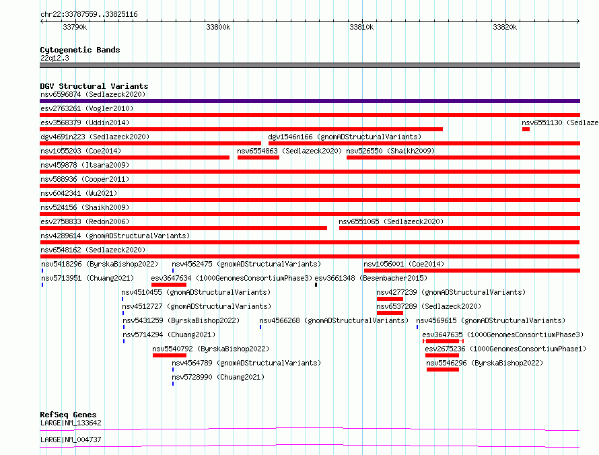Open nsv6551065 (Sedlazeck2020) variant

(391, 221)
